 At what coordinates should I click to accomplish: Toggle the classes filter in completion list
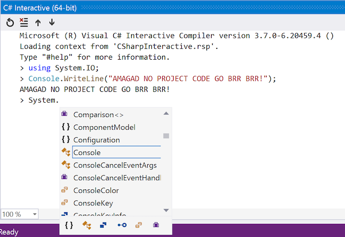point(87,225)
